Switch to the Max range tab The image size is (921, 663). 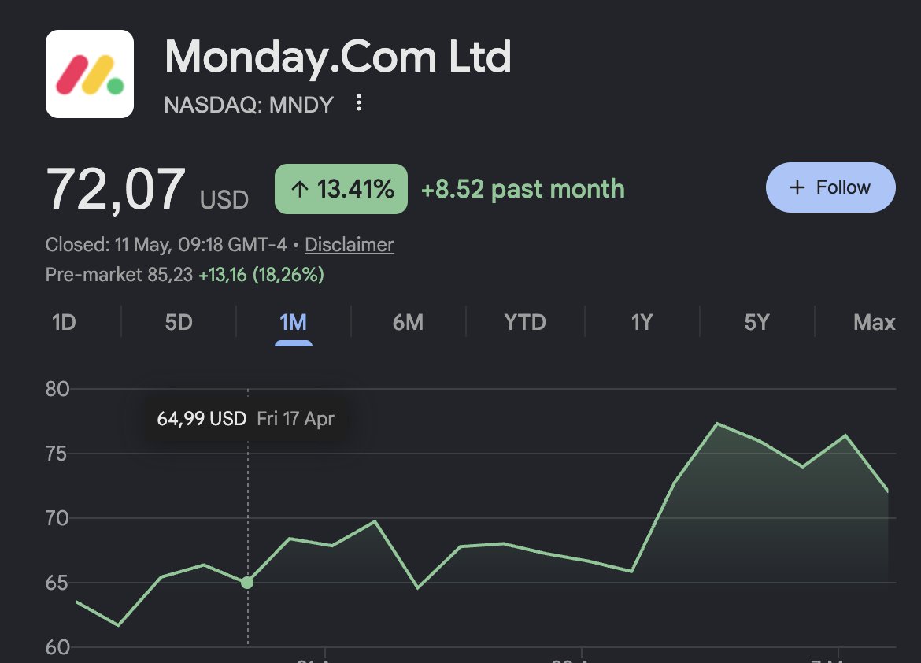pos(874,322)
